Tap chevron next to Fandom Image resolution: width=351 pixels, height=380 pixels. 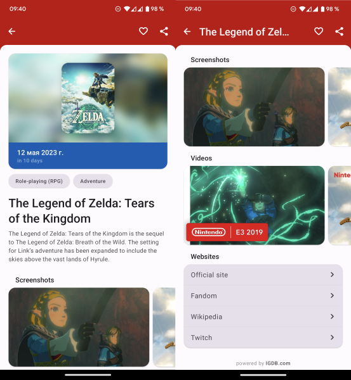point(332,295)
